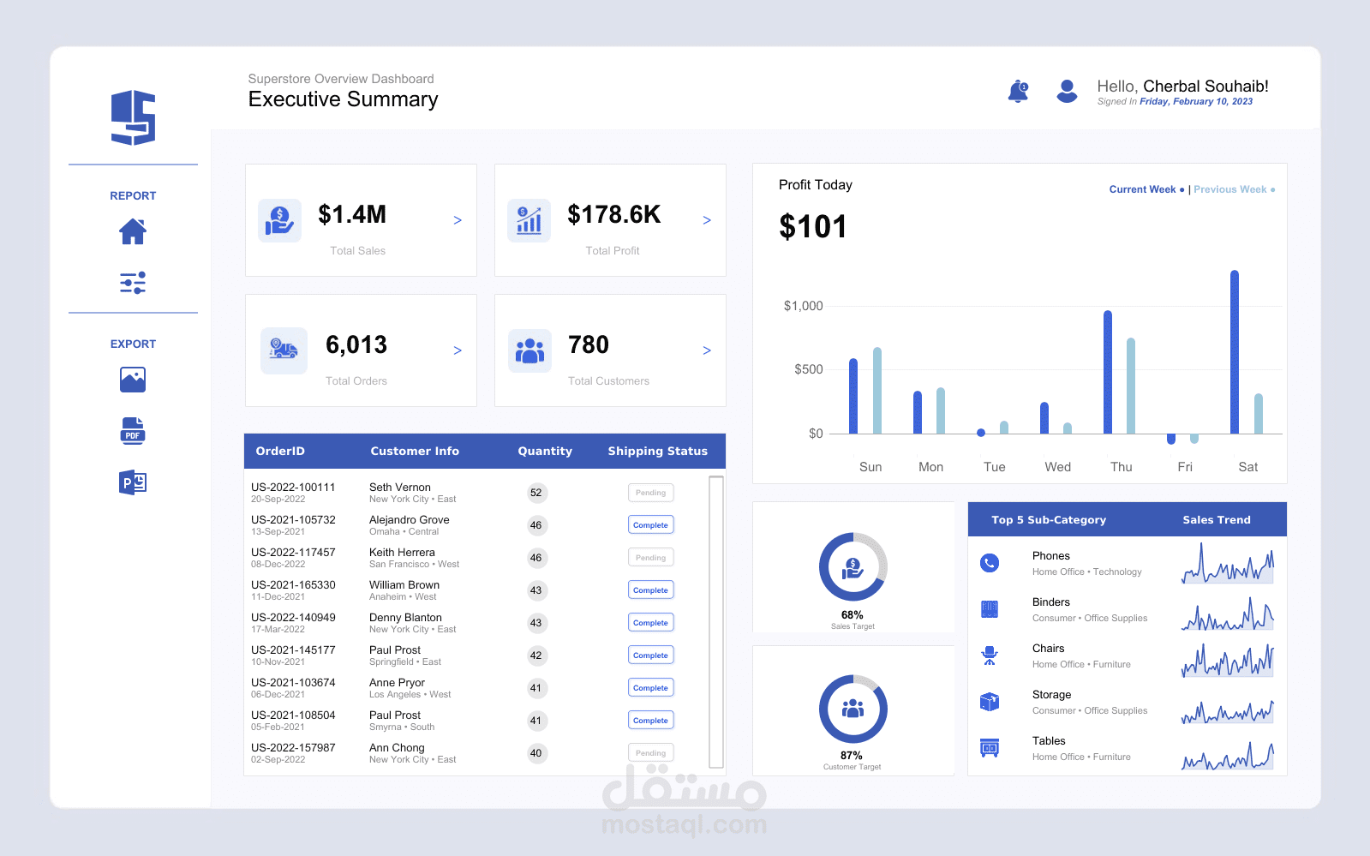Click the Total Customers people icon
1370x856 pixels.
[x=529, y=350]
